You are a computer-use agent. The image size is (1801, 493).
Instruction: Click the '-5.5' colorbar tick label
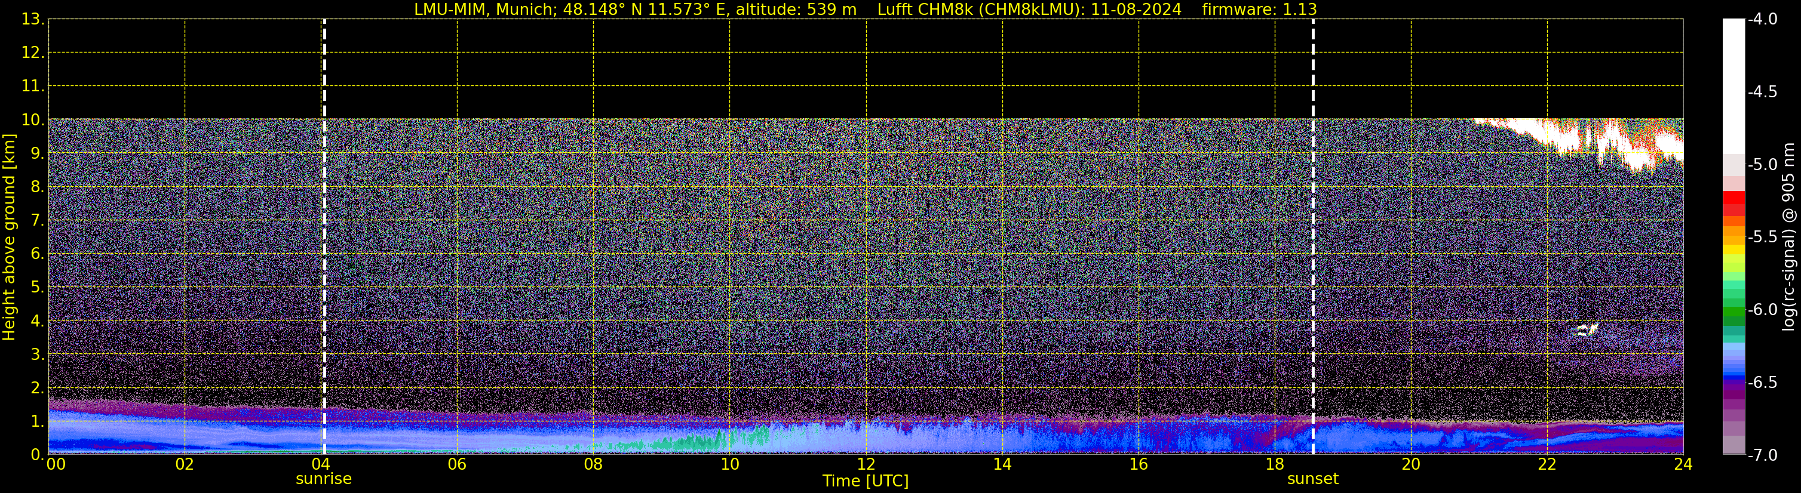(1762, 238)
